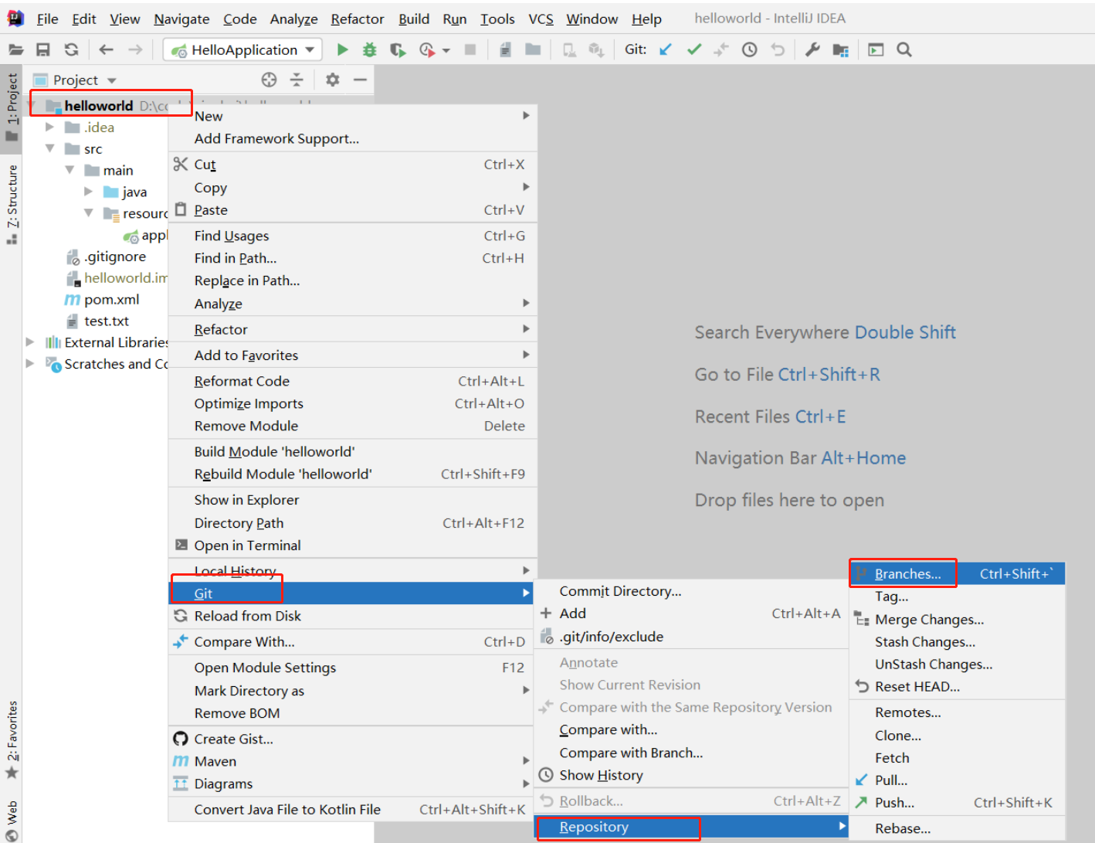The width and height of the screenshot is (1095, 843).
Task: Select Reformat Code in context menu
Action: click(x=353, y=381)
